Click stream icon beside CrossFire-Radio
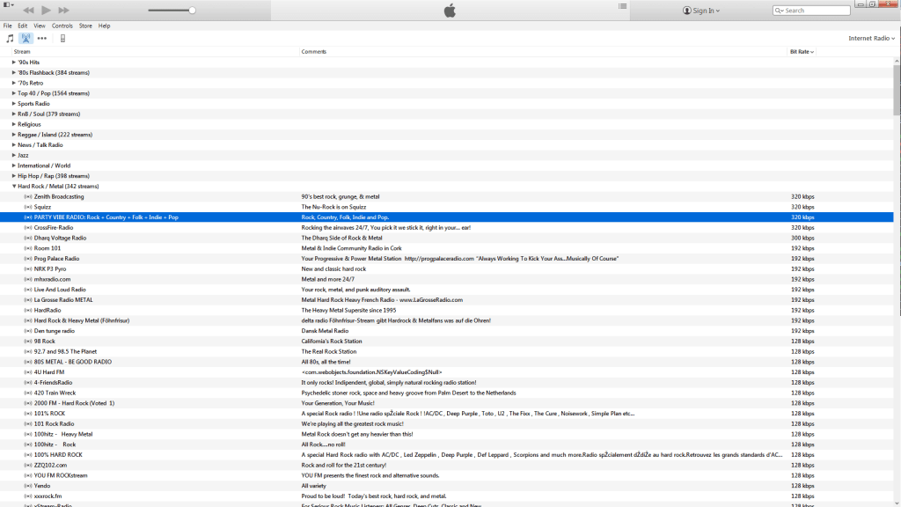The image size is (901, 507). coord(27,228)
